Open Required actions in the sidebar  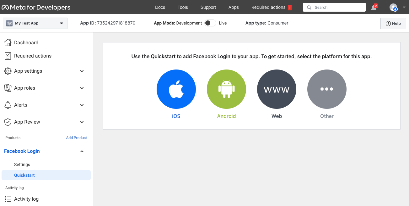click(33, 56)
